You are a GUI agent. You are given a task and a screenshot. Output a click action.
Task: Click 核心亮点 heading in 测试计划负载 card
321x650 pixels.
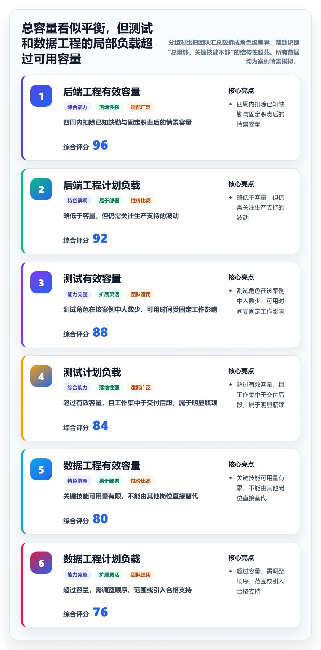pos(241,371)
